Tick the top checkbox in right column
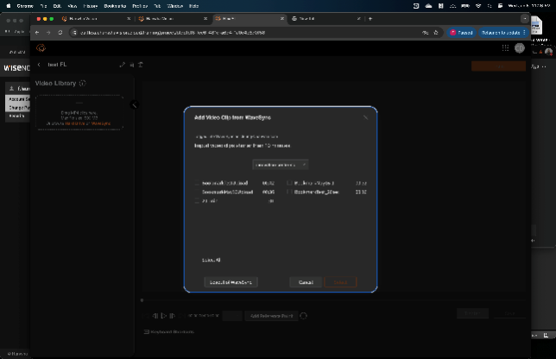Screen dimensions: 556x359 [290, 184]
